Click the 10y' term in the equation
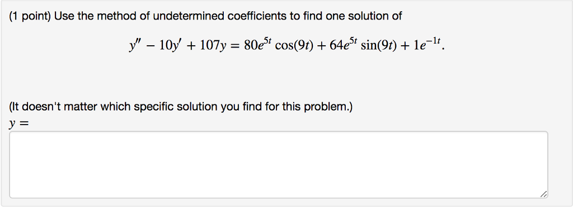 pos(169,46)
